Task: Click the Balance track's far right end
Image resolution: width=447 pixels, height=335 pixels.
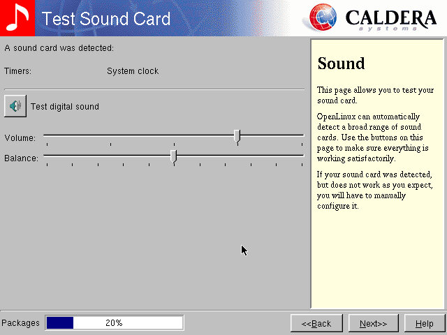Action: 301,156
